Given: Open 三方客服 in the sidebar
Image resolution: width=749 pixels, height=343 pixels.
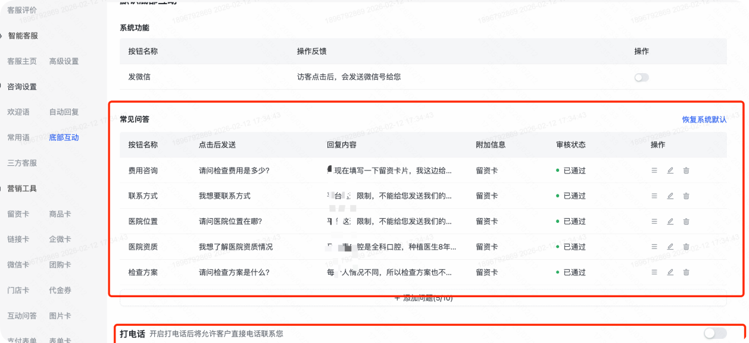Looking at the screenshot, I should [22, 163].
